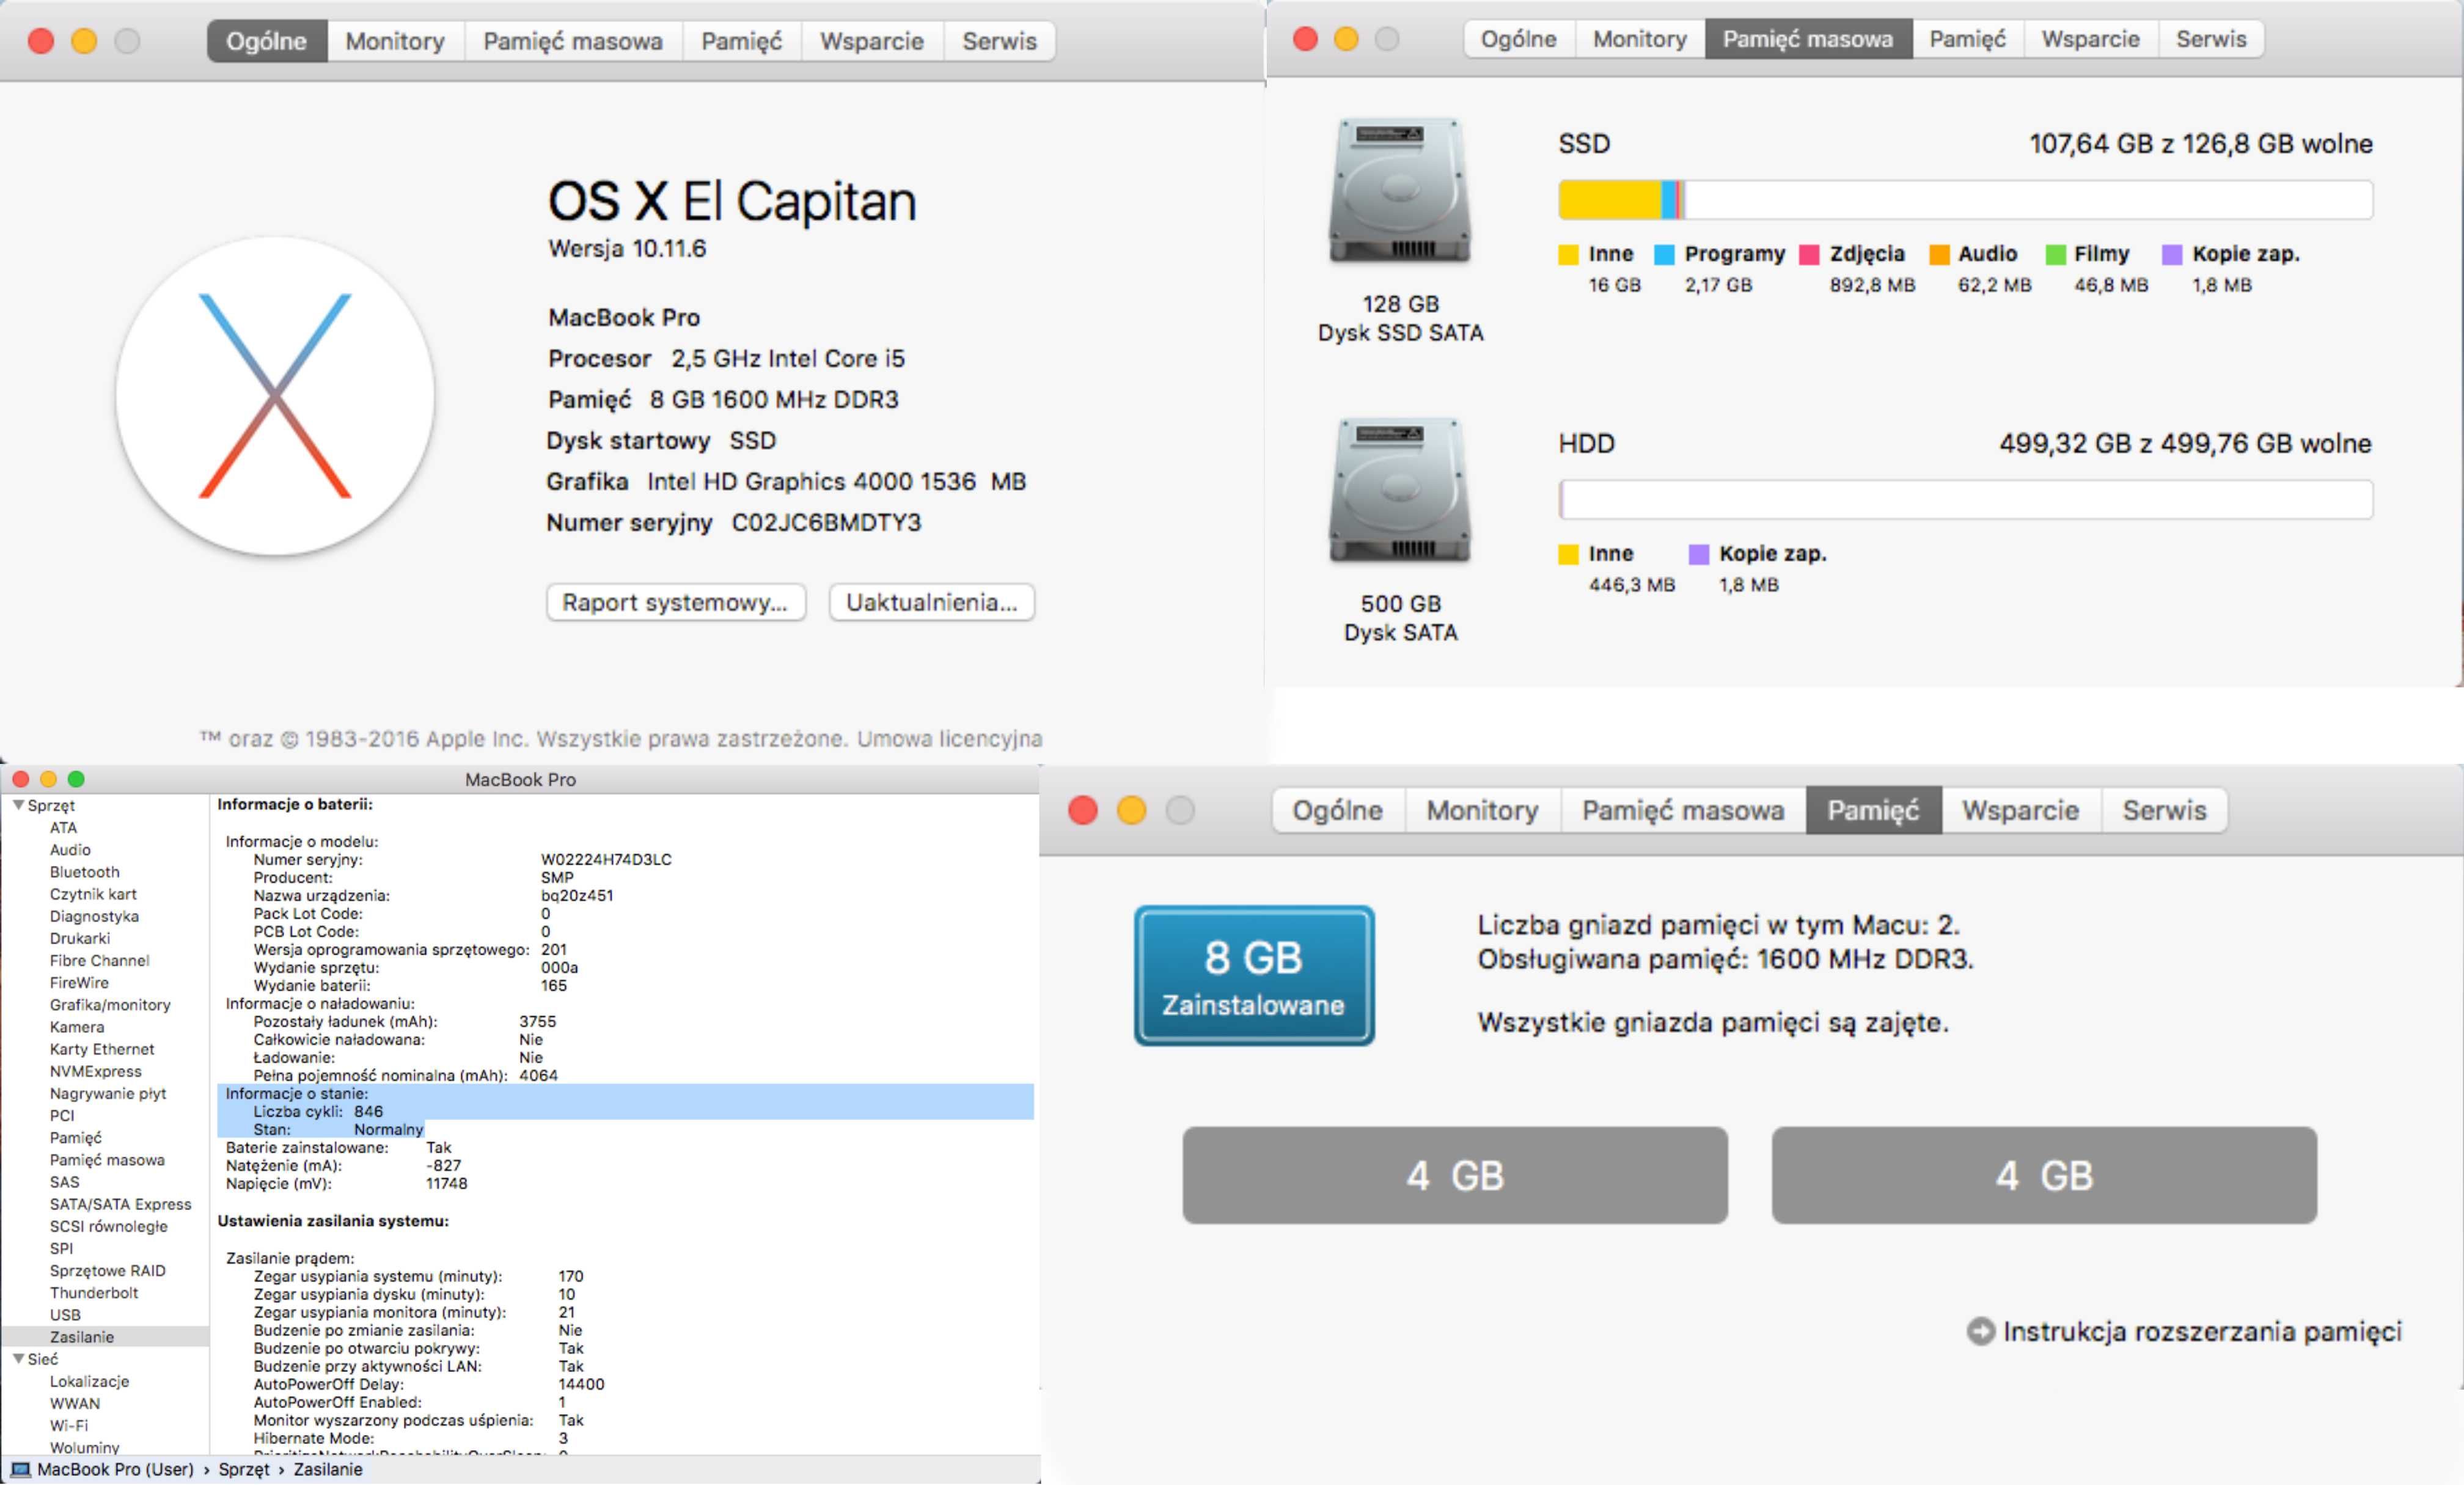Open Pamięć tab in the Ogólne window
Screen dimensions: 2464x1485
[741, 41]
